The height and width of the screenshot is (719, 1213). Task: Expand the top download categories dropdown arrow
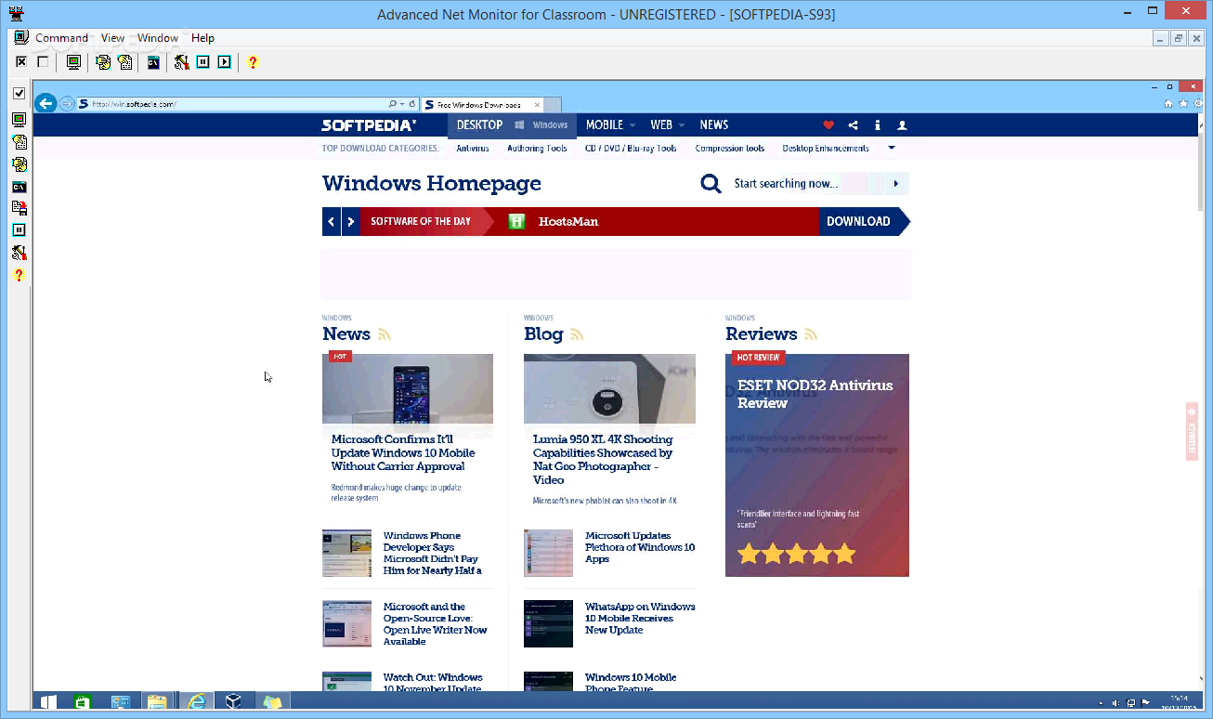892,148
